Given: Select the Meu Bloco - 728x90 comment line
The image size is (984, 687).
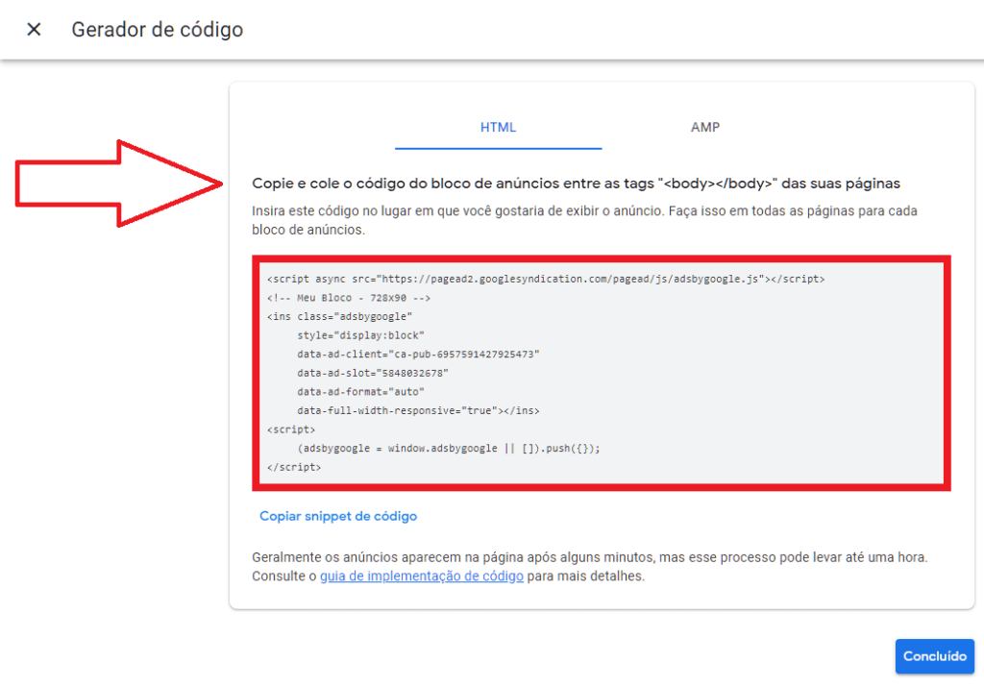Looking at the screenshot, I should (349, 298).
